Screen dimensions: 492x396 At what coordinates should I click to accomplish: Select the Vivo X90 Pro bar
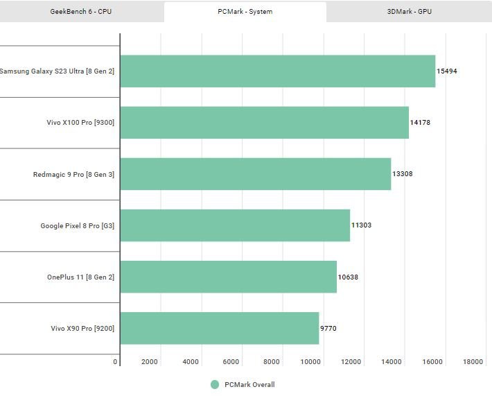tap(219, 329)
